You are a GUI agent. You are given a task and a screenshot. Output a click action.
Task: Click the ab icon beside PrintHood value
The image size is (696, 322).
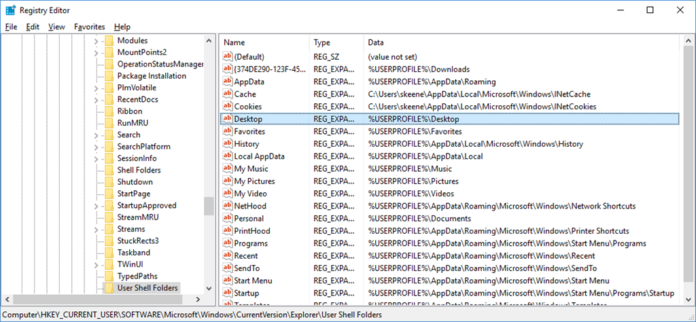(227, 231)
